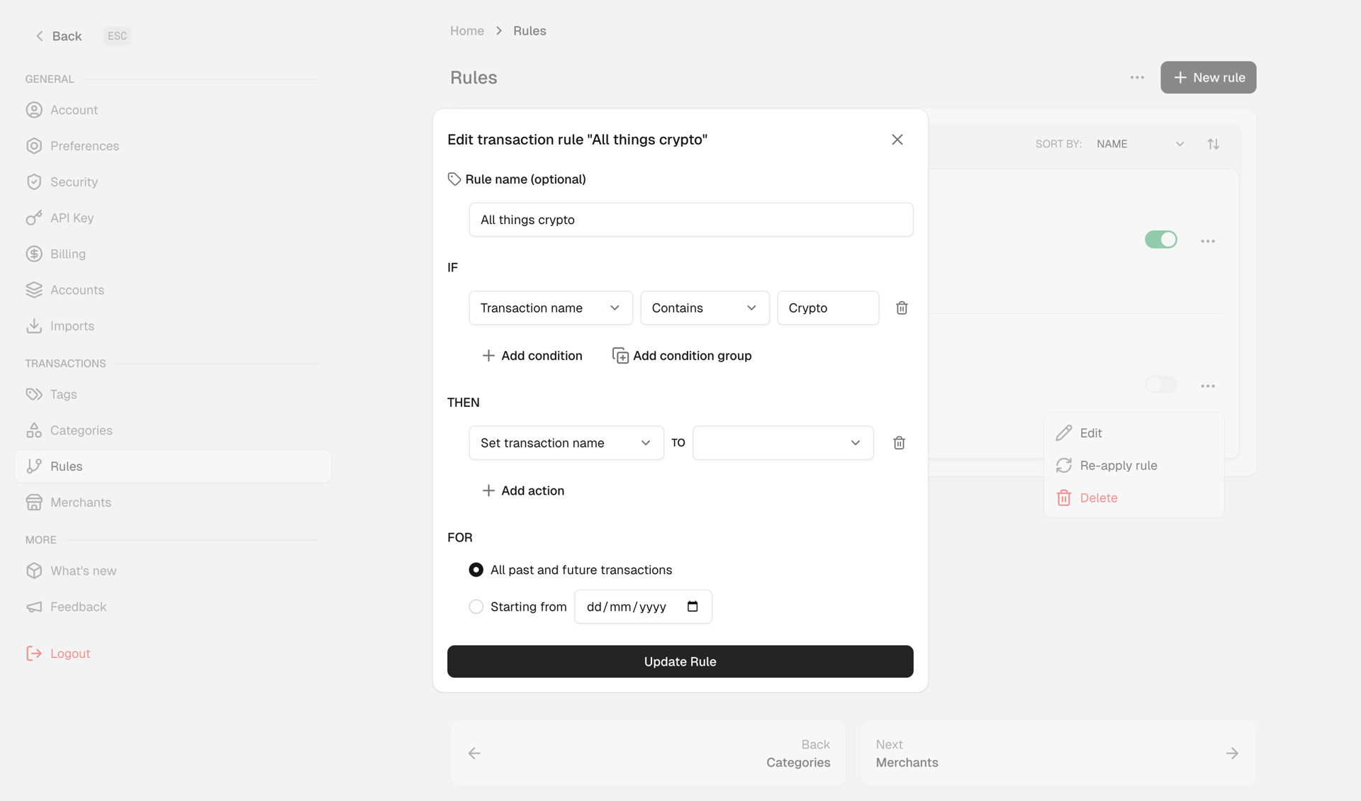The width and height of the screenshot is (1361, 801).
Task: Open the Rules page sidebar icon
Action: pyautogui.click(x=34, y=466)
